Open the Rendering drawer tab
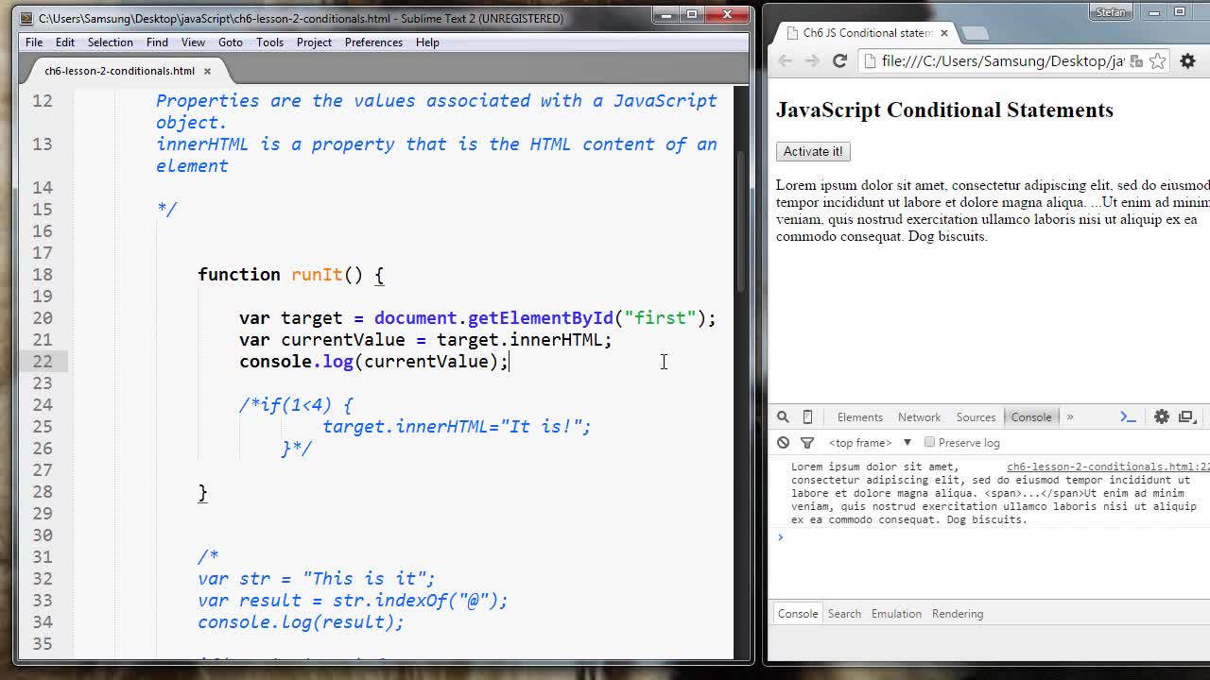Screen dimensions: 1210x680 pos(958,613)
